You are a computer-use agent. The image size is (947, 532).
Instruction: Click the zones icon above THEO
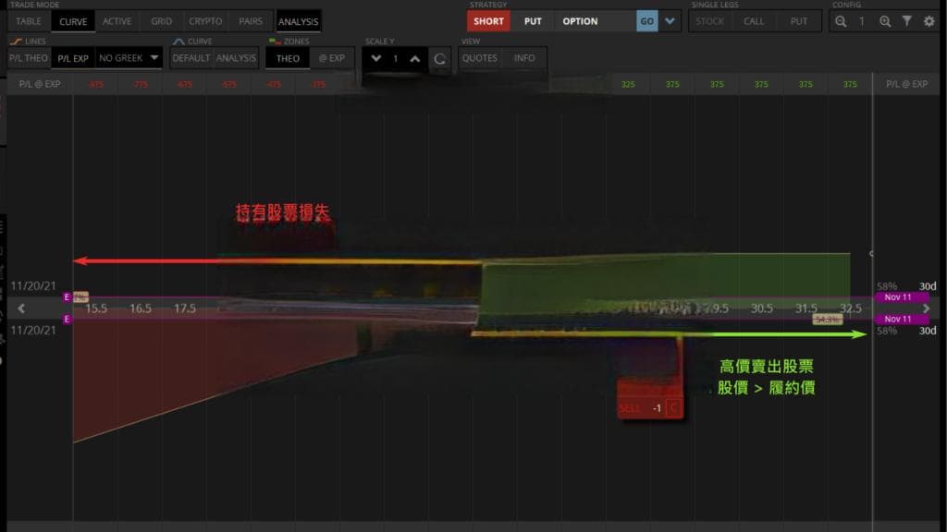[x=275, y=41]
